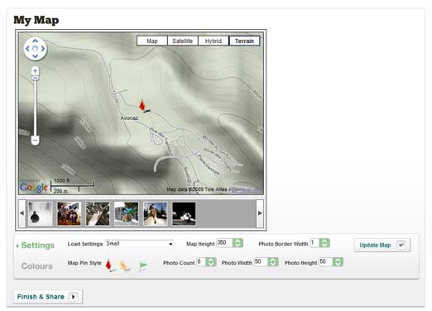Click the Map Height input field
Image resolution: width=432 pixels, height=311 pixels.
coord(224,243)
